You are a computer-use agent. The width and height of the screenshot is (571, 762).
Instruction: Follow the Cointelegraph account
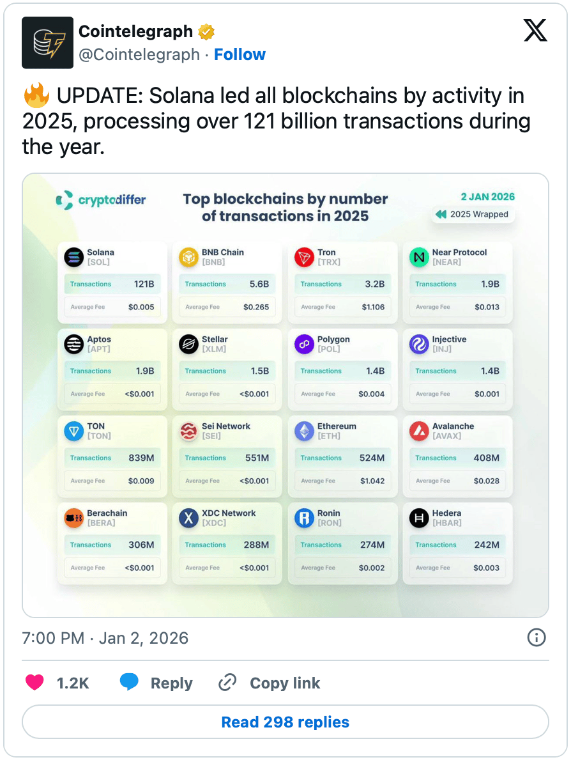tap(240, 54)
